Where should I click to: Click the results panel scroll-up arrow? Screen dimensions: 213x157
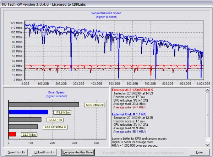[x=208, y=90]
